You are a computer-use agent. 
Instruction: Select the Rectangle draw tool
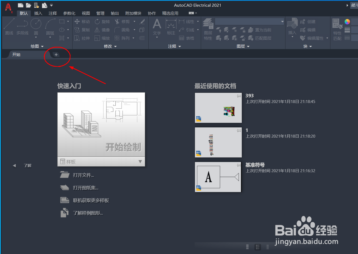coord(62,21)
